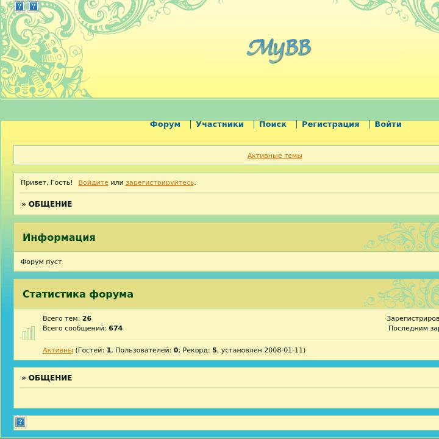Click the first broken image icon at top
The width and height of the screenshot is (439, 439).
point(20,6)
